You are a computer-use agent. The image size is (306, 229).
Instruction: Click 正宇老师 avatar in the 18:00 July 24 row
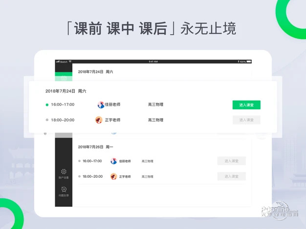click(99, 120)
